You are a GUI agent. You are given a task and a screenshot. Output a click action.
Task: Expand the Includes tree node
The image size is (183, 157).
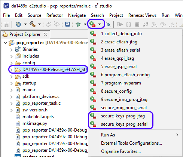point(11,56)
